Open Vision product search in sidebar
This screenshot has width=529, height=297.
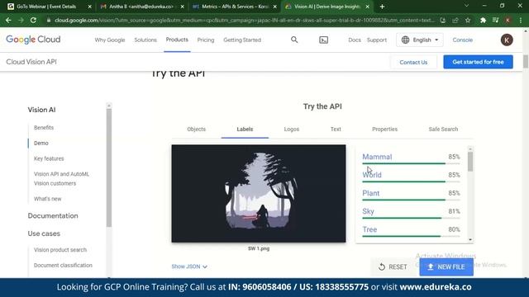(60, 250)
